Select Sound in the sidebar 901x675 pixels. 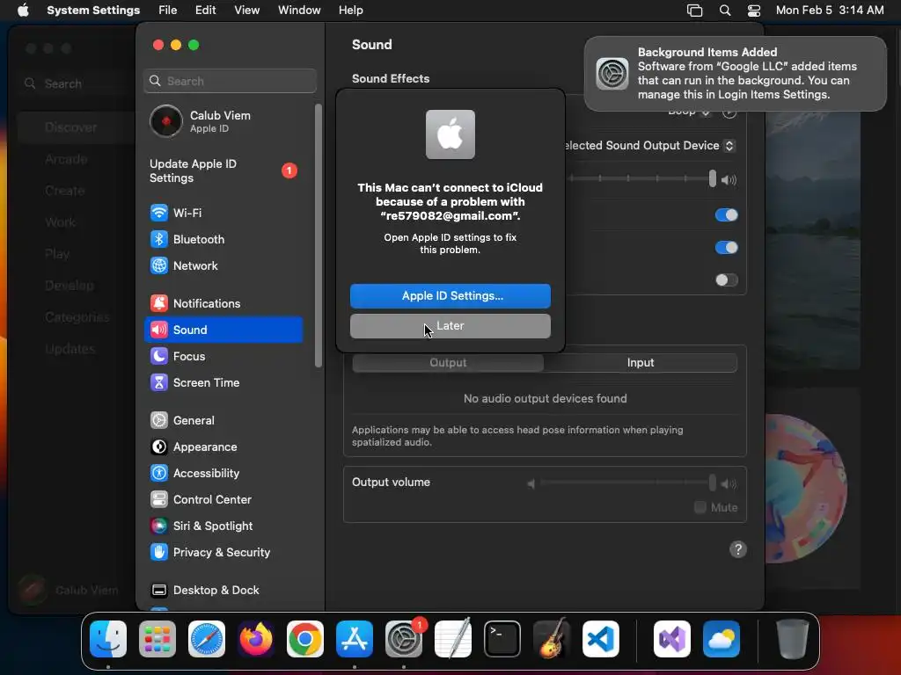(x=223, y=330)
